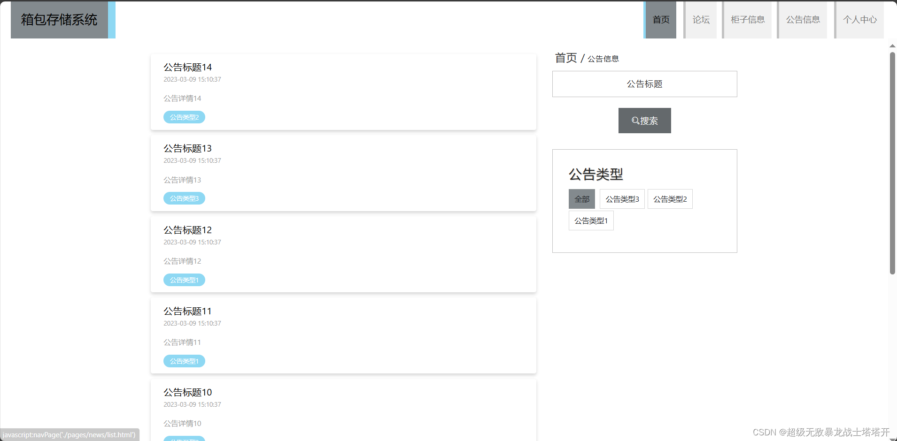Focus the 公告标题 search input field
Image resolution: width=897 pixels, height=441 pixels.
tap(644, 84)
